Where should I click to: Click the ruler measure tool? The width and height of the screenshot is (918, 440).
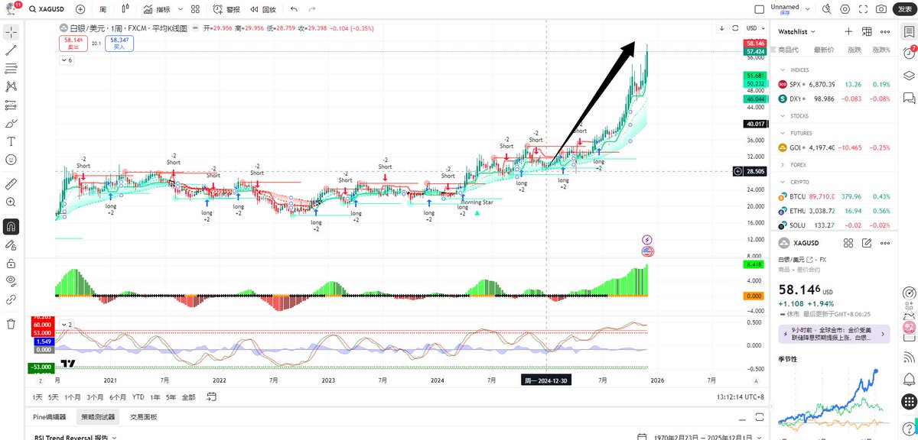coord(11,184)
